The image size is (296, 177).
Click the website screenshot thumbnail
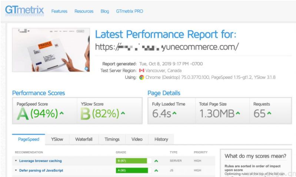(51, 50)
